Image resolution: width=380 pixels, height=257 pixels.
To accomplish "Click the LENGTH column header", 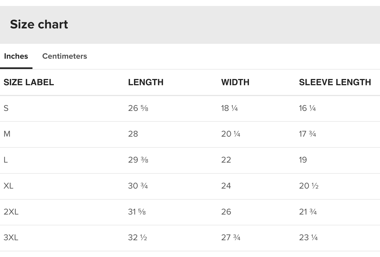I will point(146,82).
